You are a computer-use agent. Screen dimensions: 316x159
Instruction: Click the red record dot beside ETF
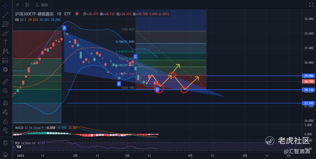point(77,14)
